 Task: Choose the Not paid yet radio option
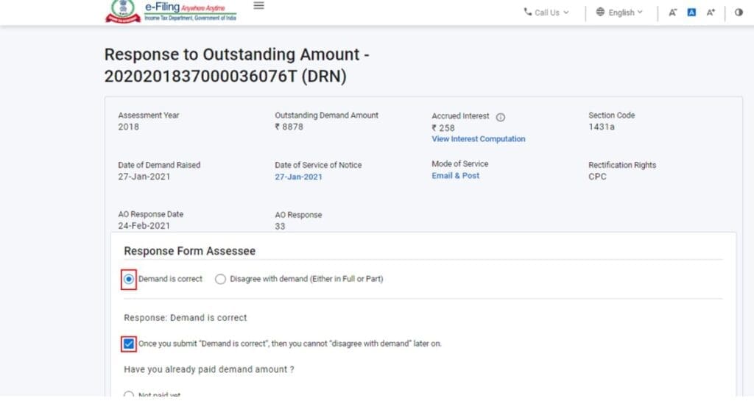[128, 394]
